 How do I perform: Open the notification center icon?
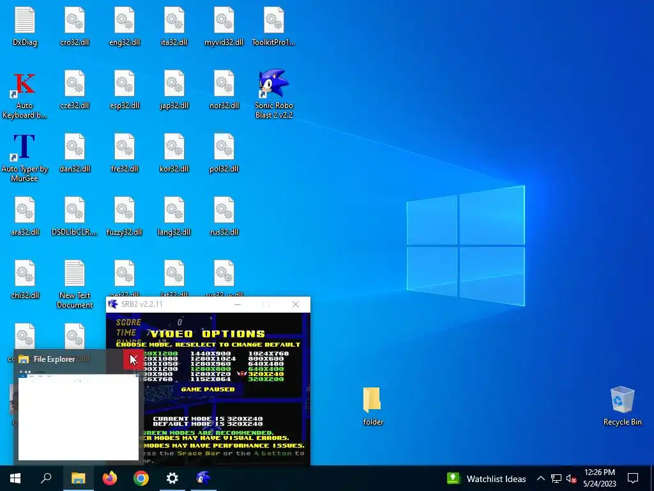[x=633, y=478]
